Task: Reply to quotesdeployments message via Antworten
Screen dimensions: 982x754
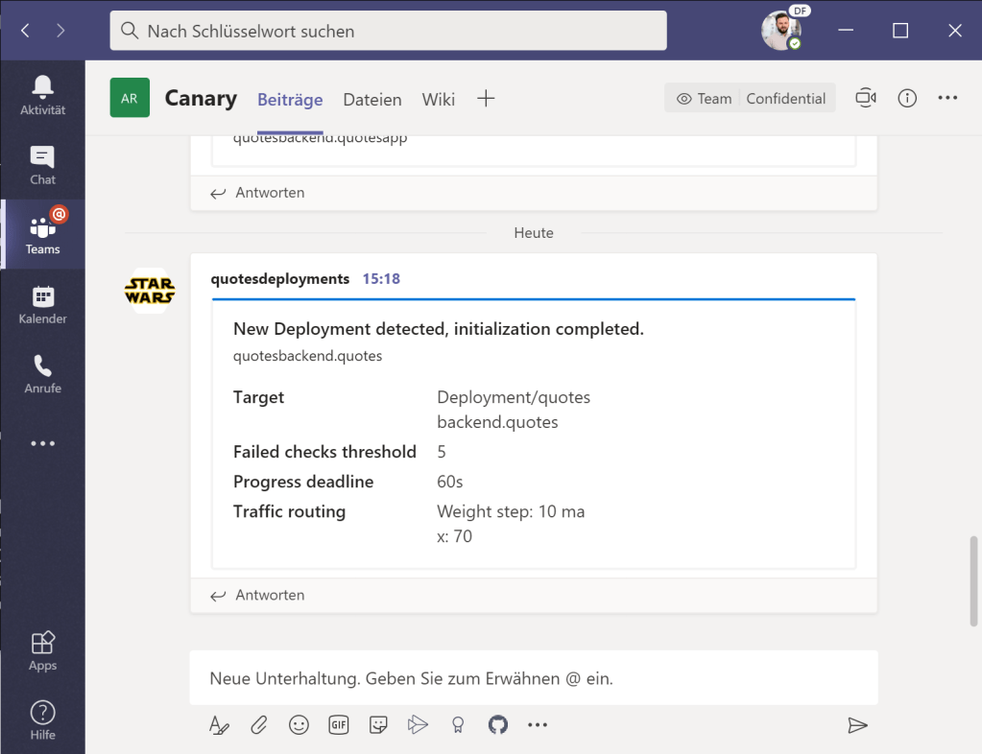Action: [258, 595]
